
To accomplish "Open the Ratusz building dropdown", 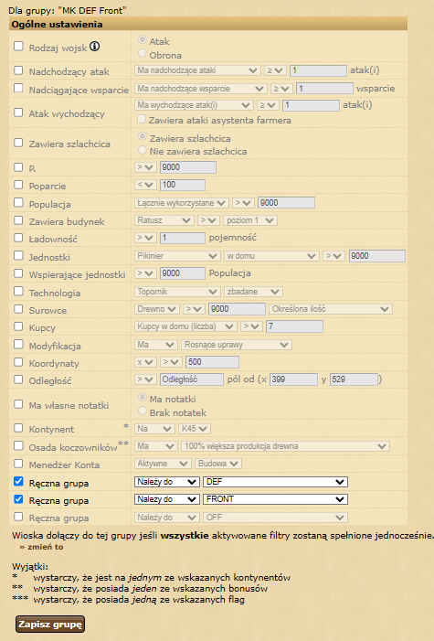I will [164, 220].
